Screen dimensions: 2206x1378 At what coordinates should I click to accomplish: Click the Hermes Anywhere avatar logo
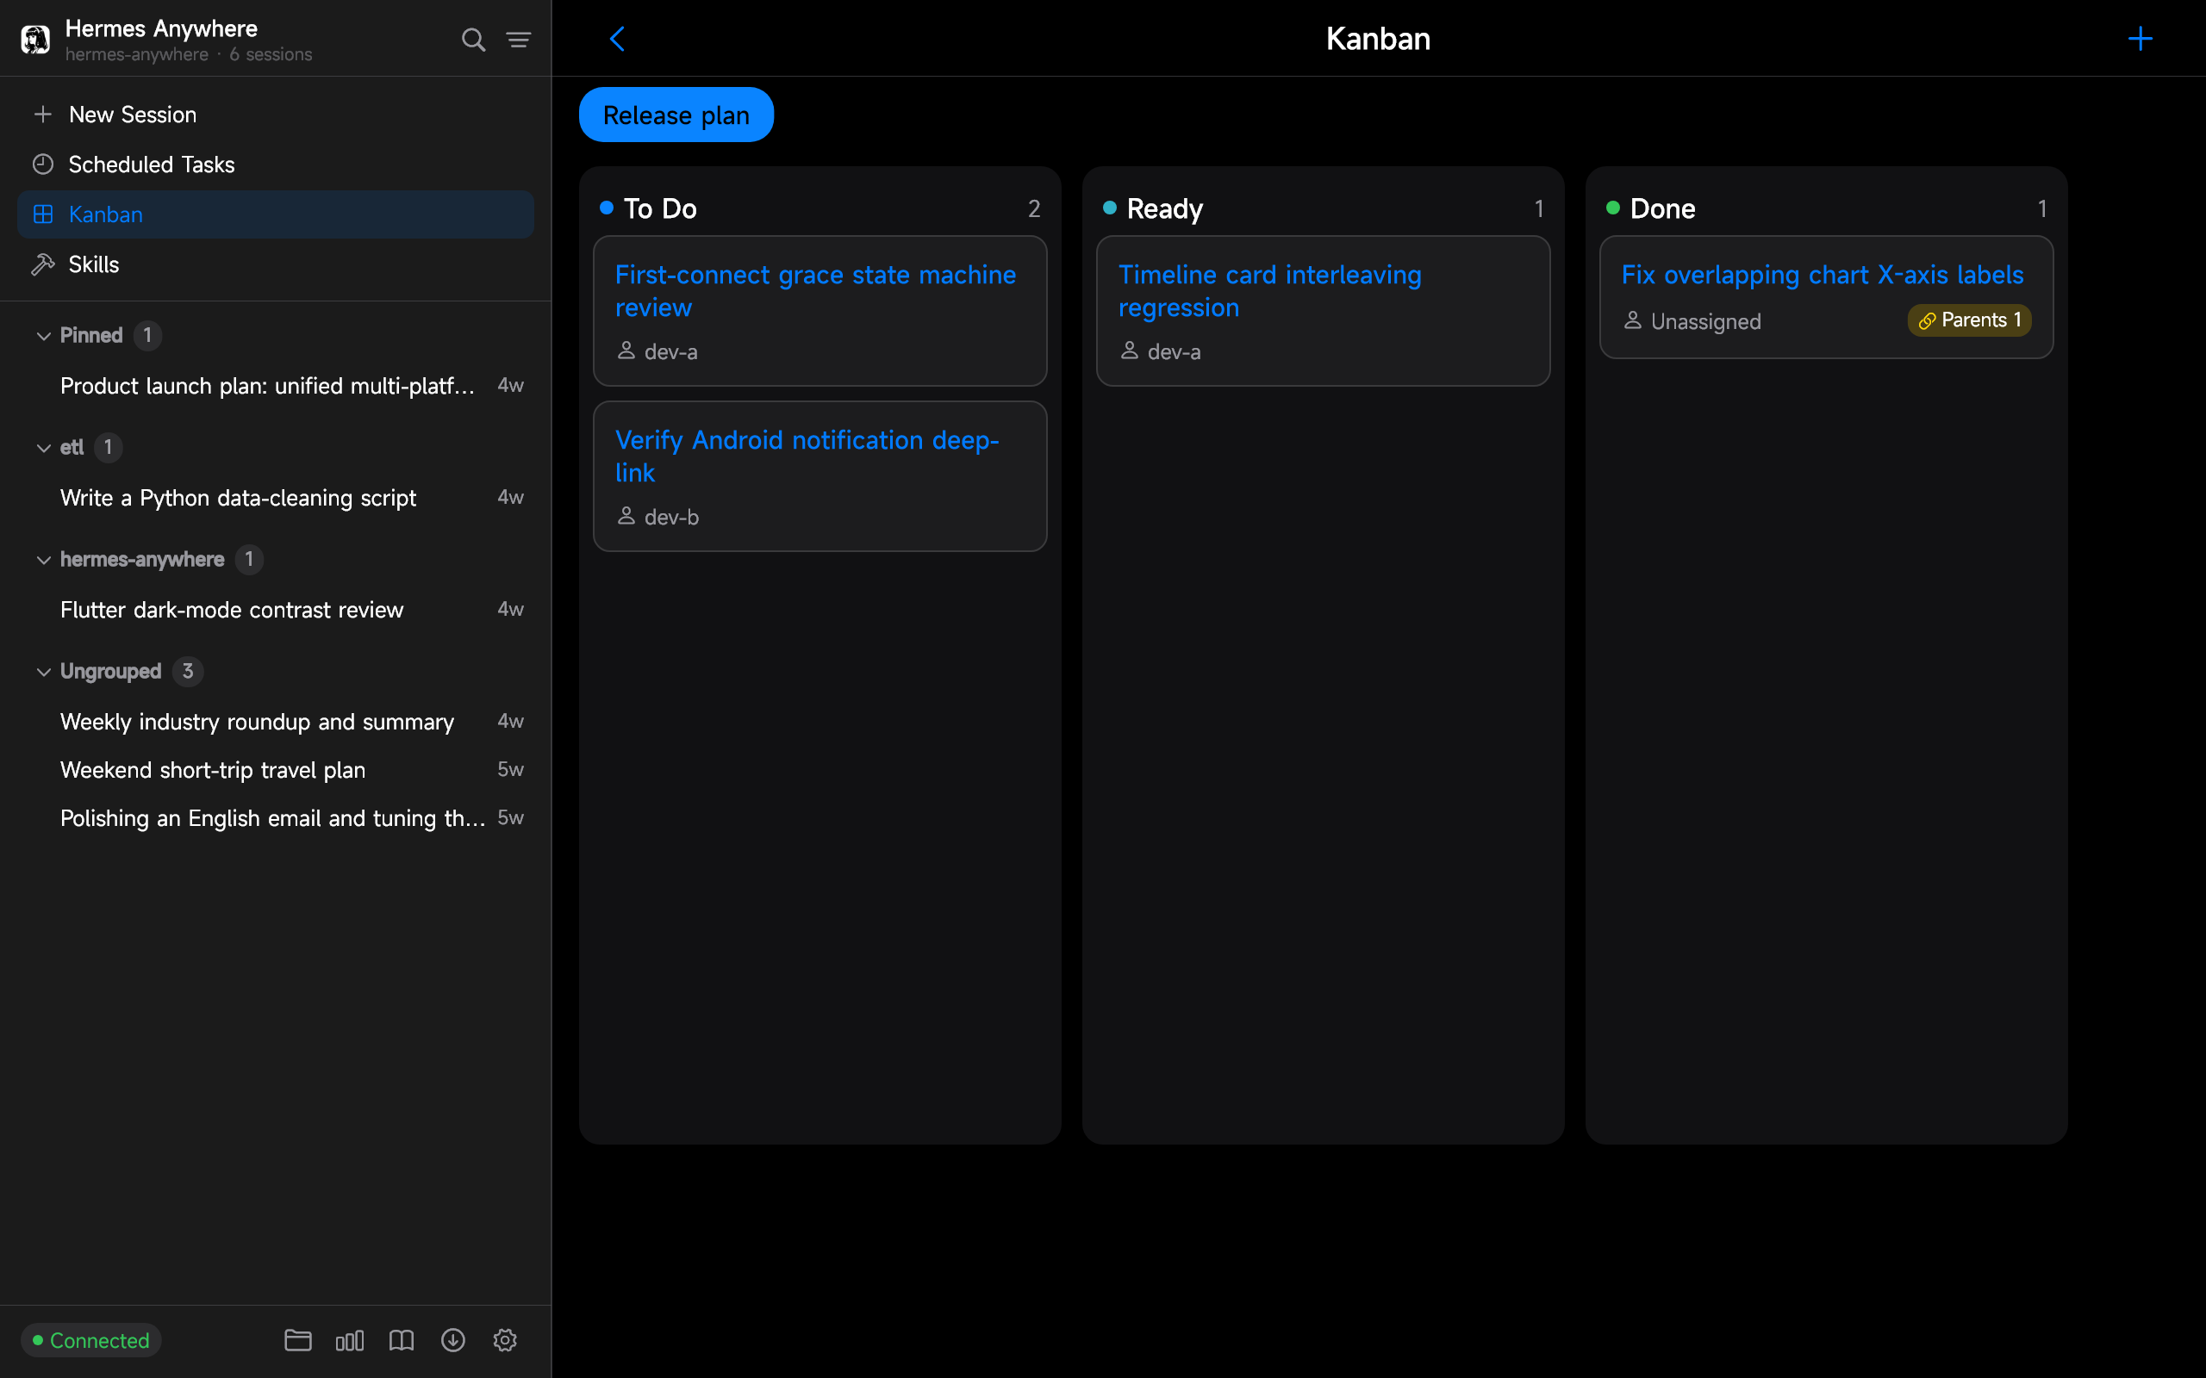pos(35,40)
